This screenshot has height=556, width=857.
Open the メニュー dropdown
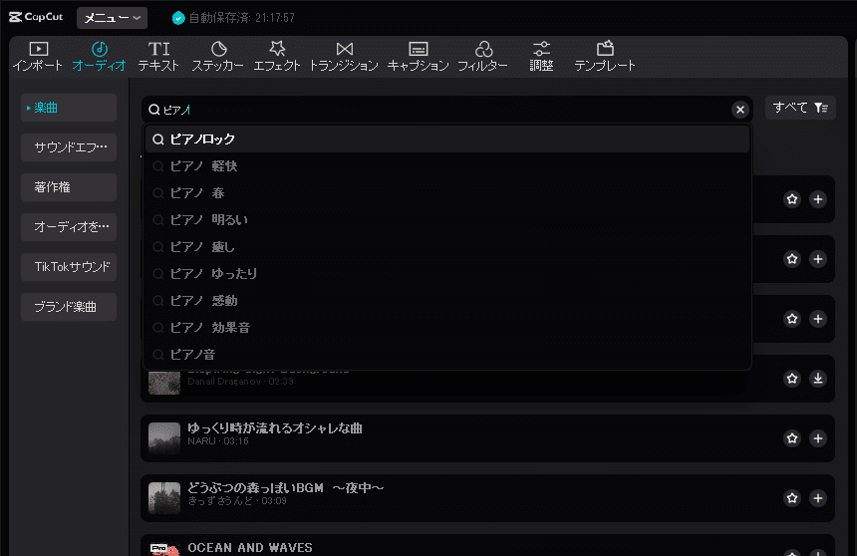tap(112, 18)
